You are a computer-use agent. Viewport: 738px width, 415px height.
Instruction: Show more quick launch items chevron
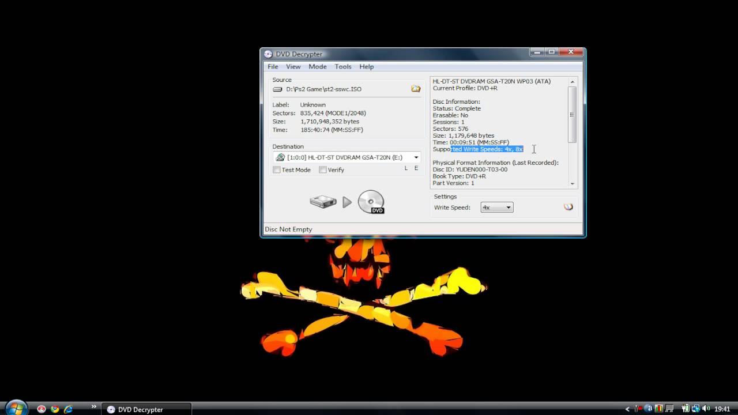click(93, 408)
